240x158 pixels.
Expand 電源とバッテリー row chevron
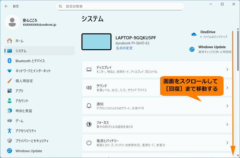pyautogui.click(x=227, y=143)
